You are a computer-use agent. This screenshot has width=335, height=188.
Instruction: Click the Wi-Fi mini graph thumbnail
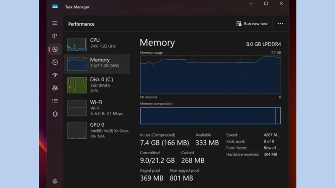[77, 108]
